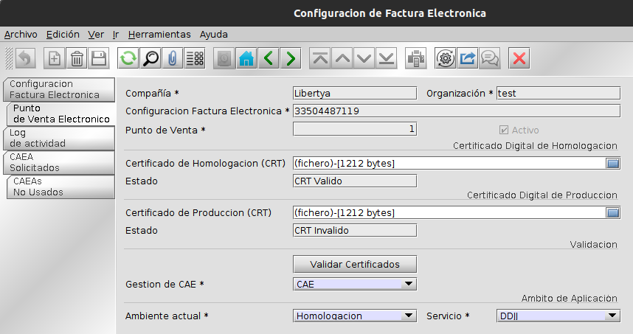Click the Estado field showing CRT Valido

click(355, 181)
